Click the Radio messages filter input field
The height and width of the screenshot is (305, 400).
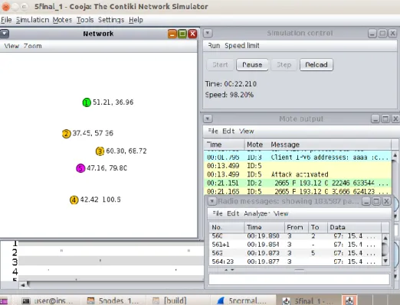(x=299, y=279)
